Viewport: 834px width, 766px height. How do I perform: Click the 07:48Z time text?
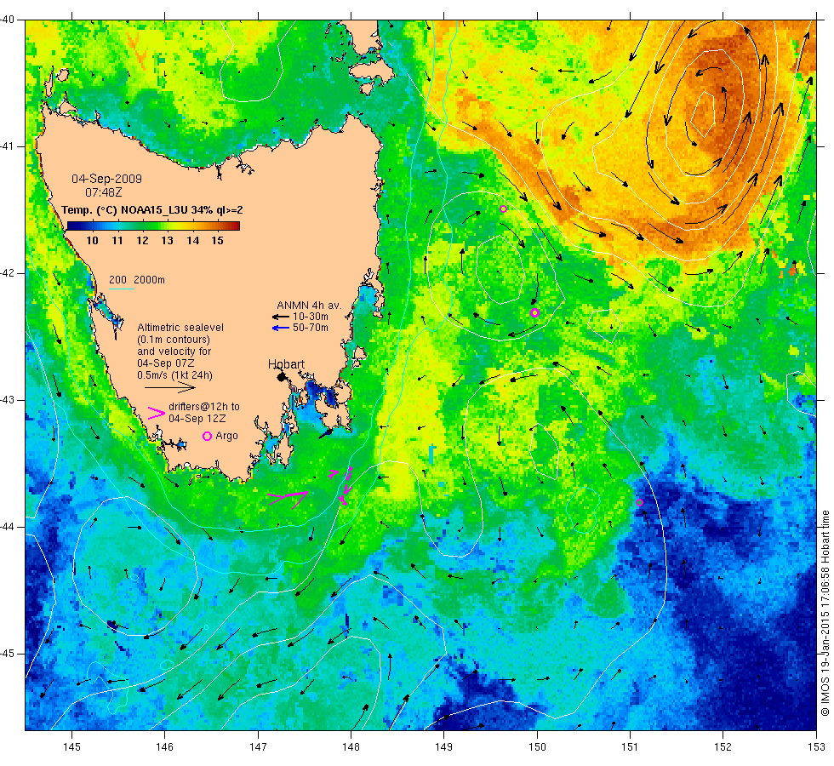tap(104, 192)
